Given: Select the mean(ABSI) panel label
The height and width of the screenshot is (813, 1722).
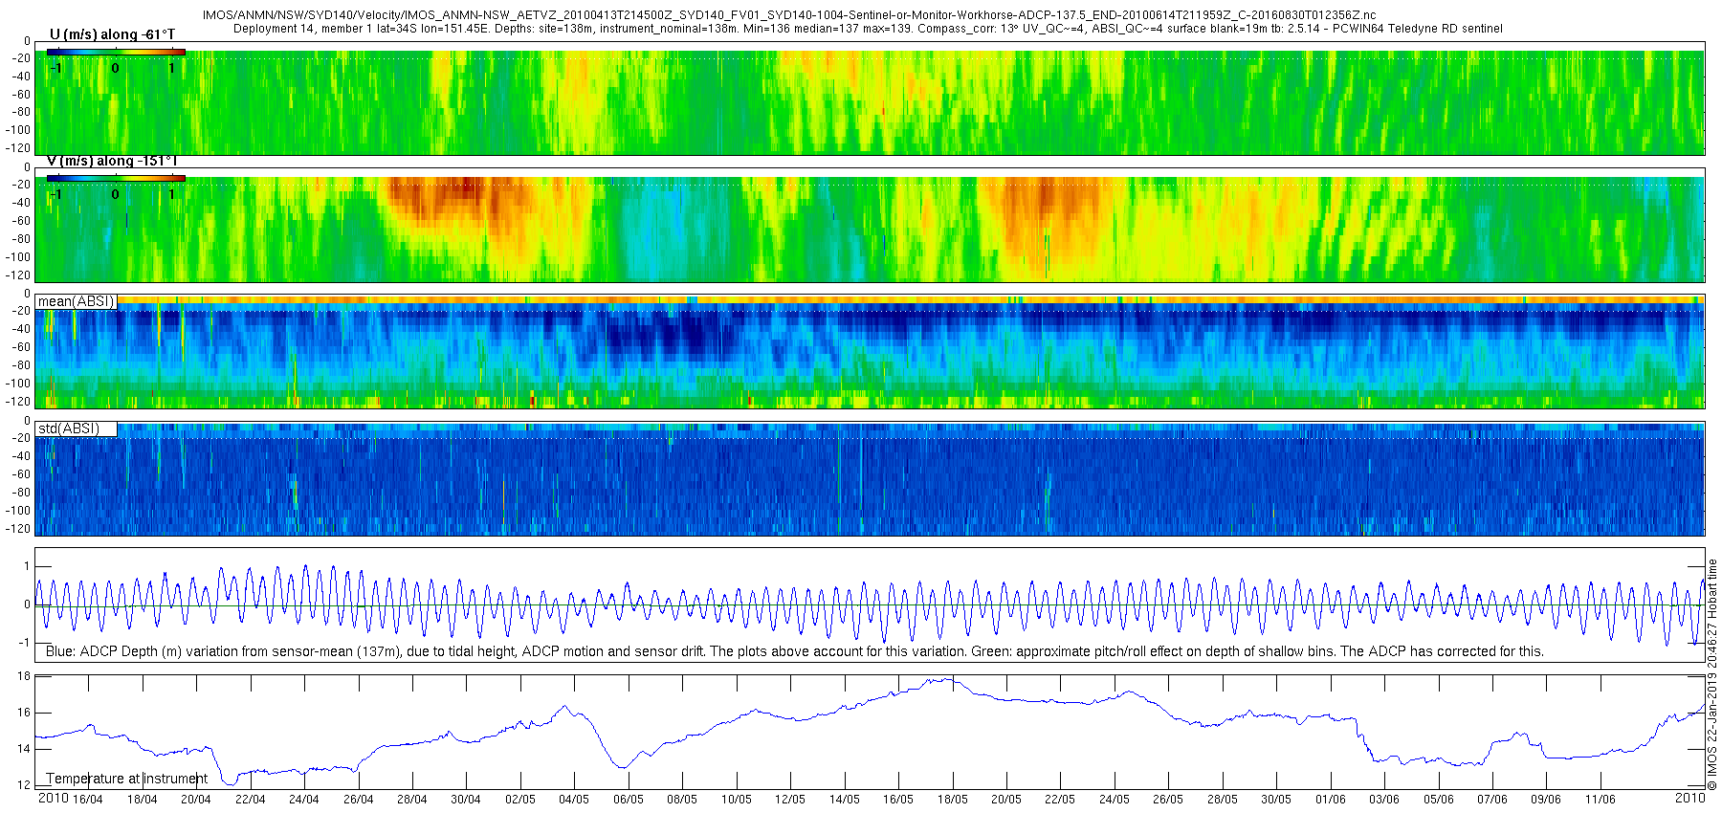Looking at the screenshot, I should (x=77, y=301).
